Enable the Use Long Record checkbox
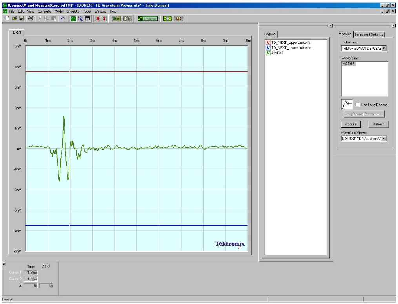 tap(357, 105)
